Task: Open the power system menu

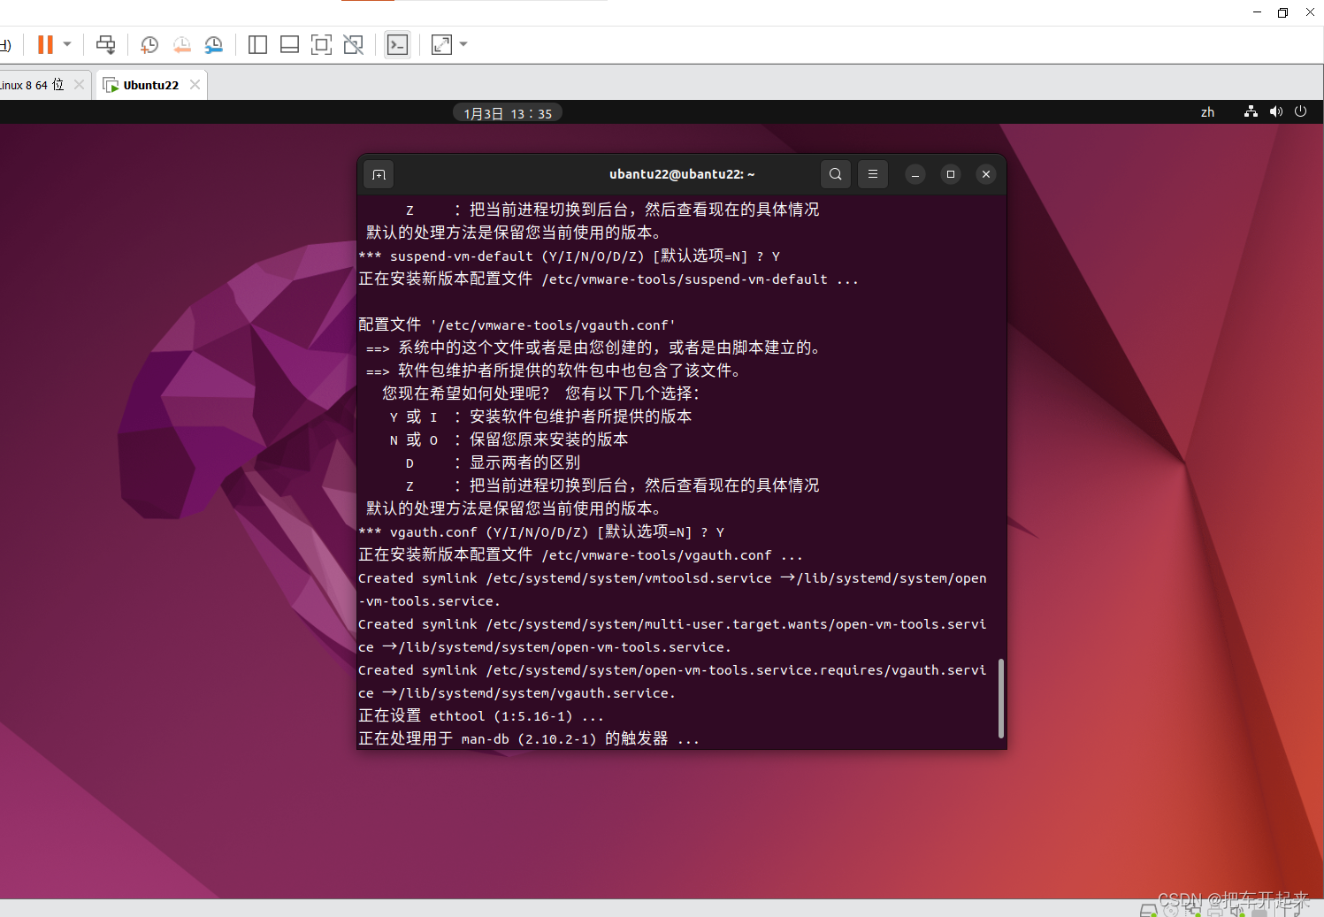Action: (1300, 111)
